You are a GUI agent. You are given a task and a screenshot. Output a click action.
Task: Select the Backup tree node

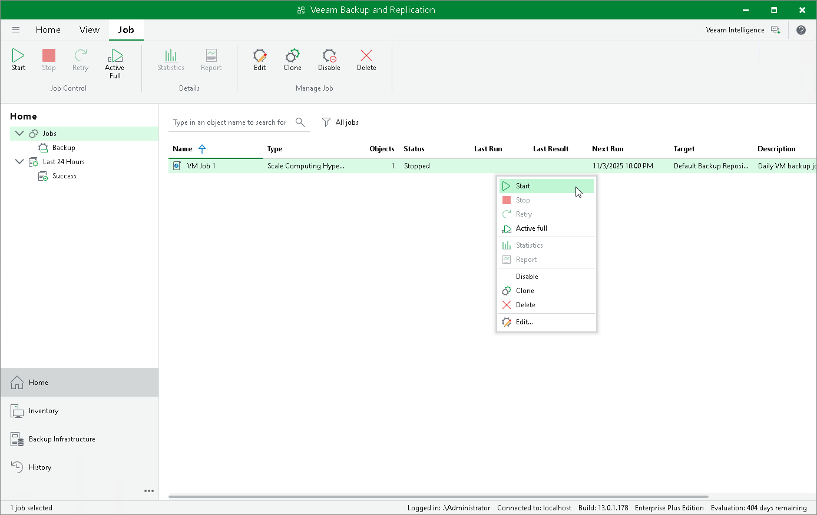pyautogui.click(x=64, y=148)
